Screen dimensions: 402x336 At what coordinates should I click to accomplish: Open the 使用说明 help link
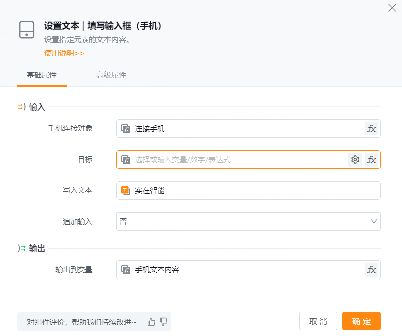click(64, 53)
